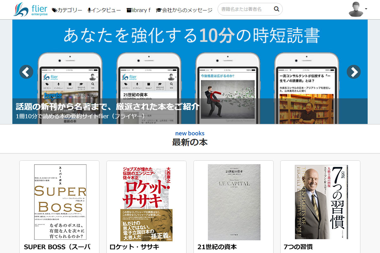Click the ロケット・ササキ title link
380x253 pixels.
(134, 247)
